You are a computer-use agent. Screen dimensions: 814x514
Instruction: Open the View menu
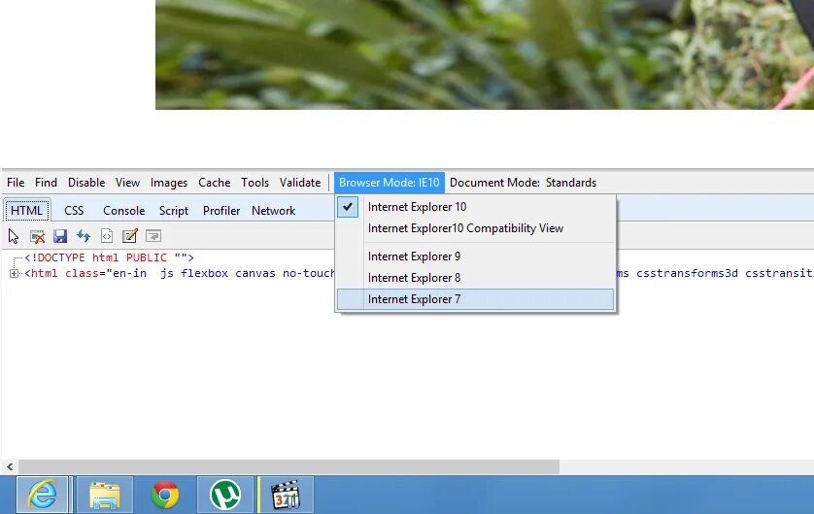[x=127, y=183]
